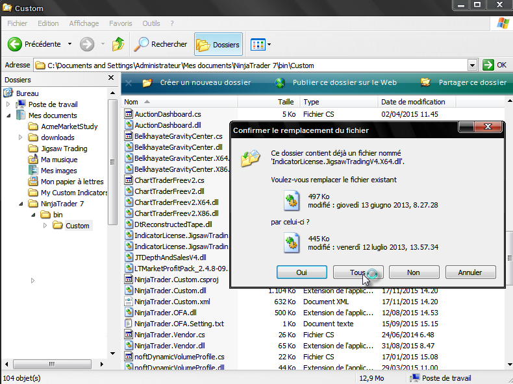This screenshot has height=384, width=513.
Task: Expand the Custom folder node
Action: 45,226
